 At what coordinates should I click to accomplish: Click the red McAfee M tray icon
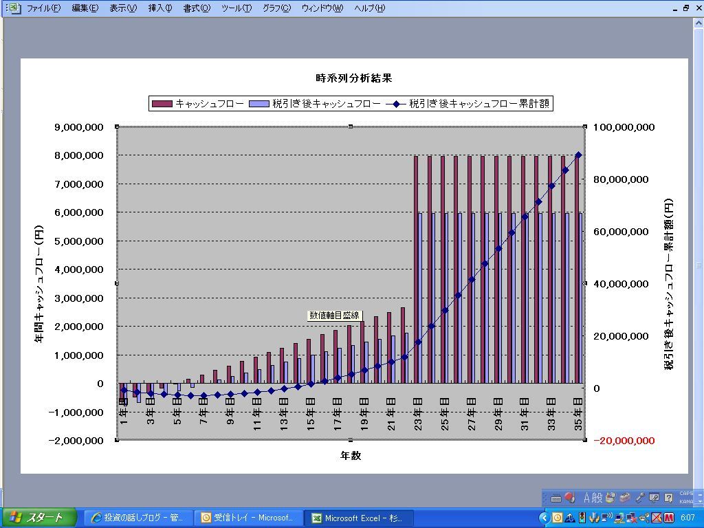click(668, 518)
